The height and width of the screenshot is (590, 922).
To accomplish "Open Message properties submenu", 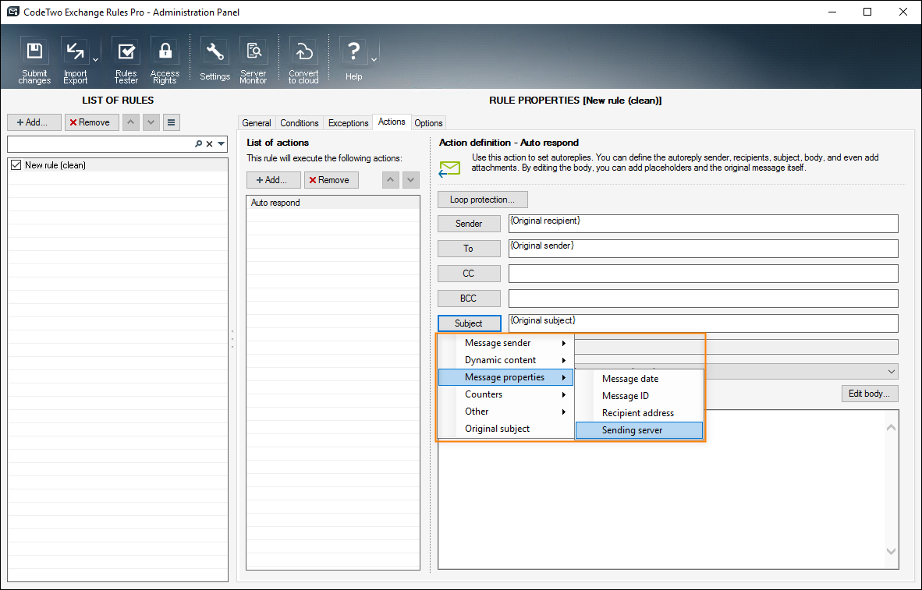I will pos(505,377).
